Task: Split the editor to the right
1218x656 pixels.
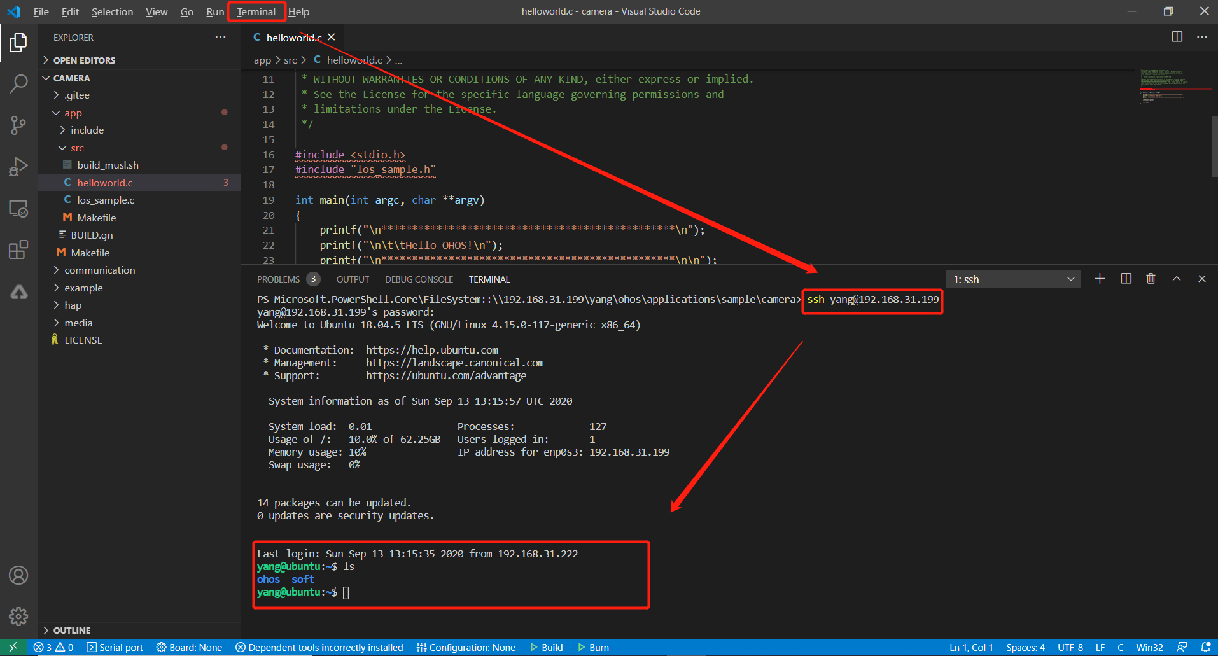Action: point(1177,37)
